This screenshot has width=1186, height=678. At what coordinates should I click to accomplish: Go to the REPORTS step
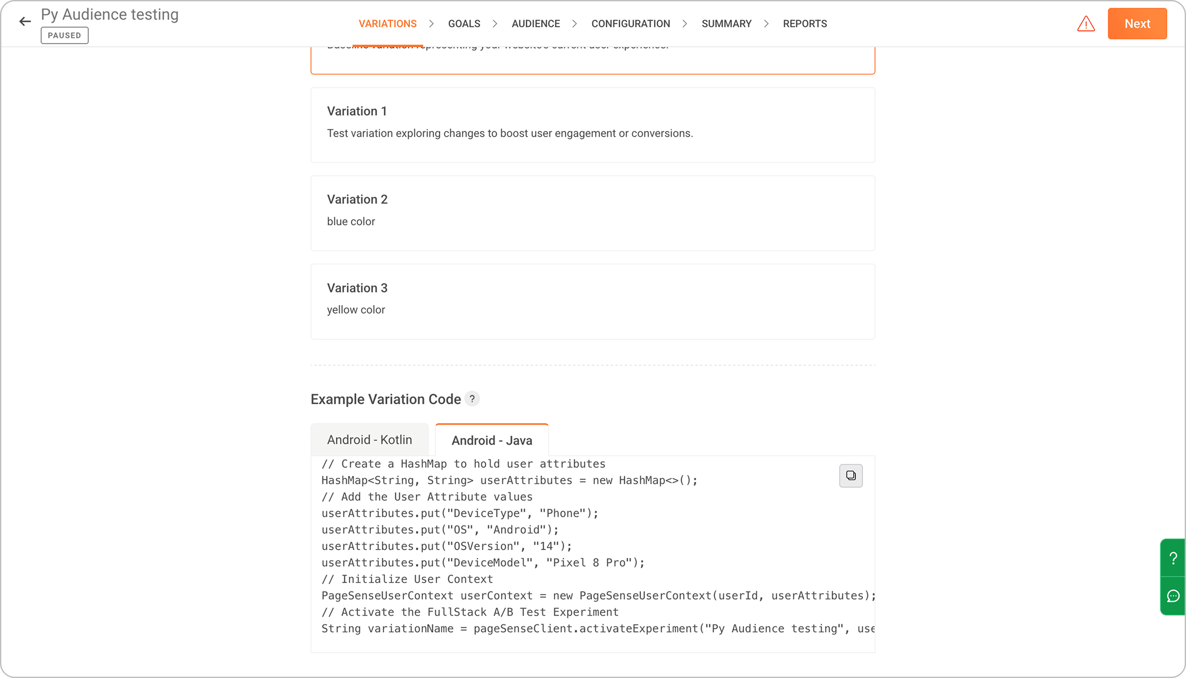805,24
